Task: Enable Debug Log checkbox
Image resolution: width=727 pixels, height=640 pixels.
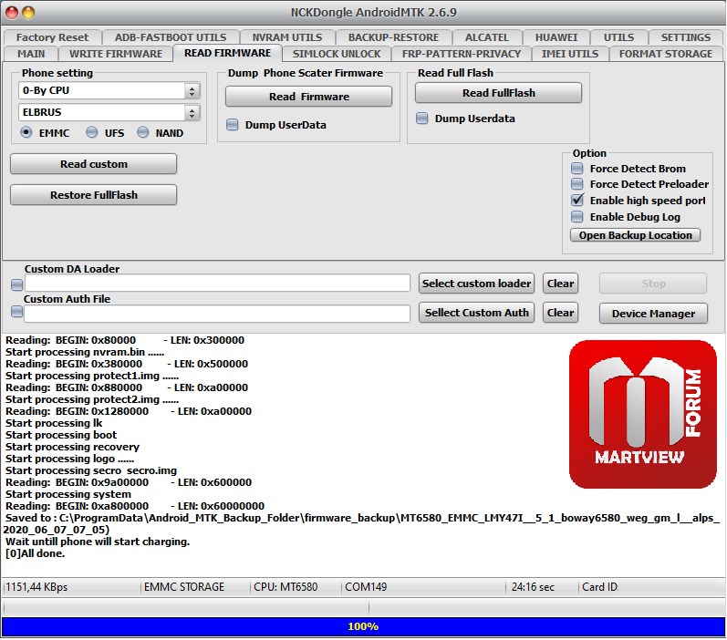Action: click(576, 216)
